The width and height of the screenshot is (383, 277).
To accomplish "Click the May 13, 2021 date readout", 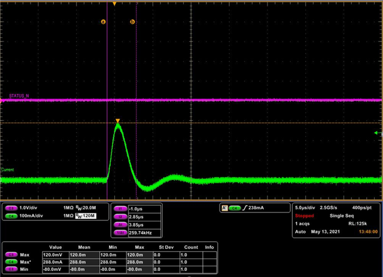I will click(x=326, y=232).
